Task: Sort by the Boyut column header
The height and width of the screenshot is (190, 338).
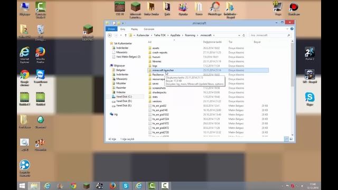Action: pos(257,42)
